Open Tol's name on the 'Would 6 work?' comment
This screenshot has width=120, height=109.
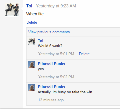click(40, 41)
